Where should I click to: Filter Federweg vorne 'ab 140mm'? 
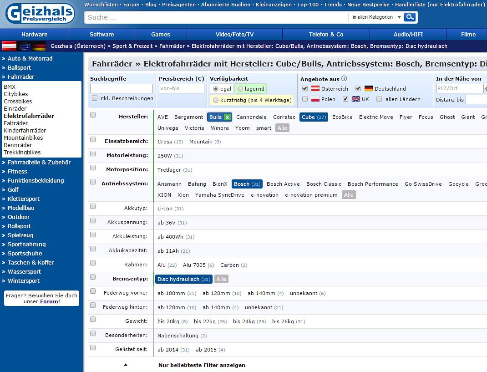tap(265, 293)
